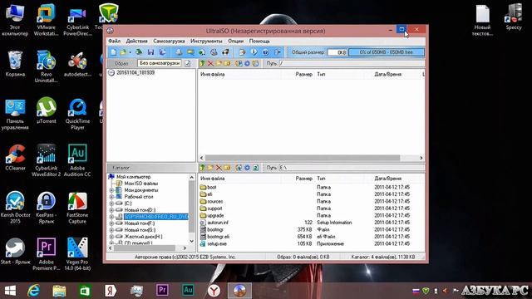Select the 20161104_181939 image root node

click(135, 72)
